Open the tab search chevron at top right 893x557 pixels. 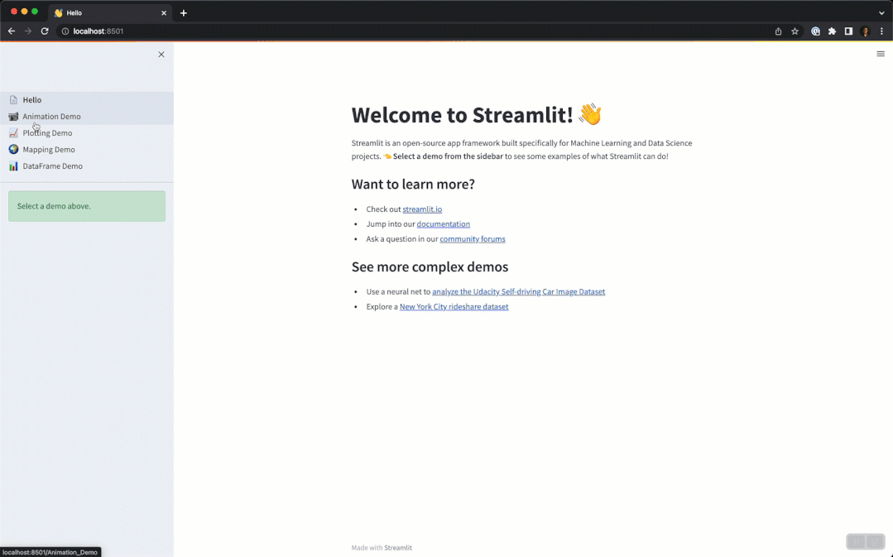coord(881,12)
